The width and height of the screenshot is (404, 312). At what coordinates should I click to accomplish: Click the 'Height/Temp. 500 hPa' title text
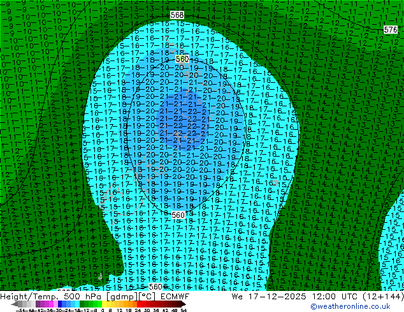(x=52, y=297)
